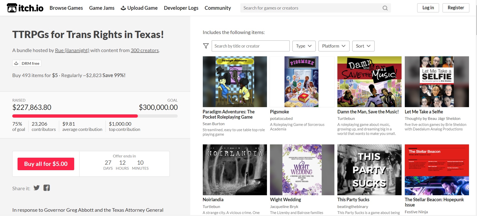
Task: Open Damn the Man, Save the Music! title
Action: (x=368, y=112)
